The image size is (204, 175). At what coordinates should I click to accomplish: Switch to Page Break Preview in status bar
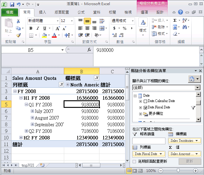[140, 171]
